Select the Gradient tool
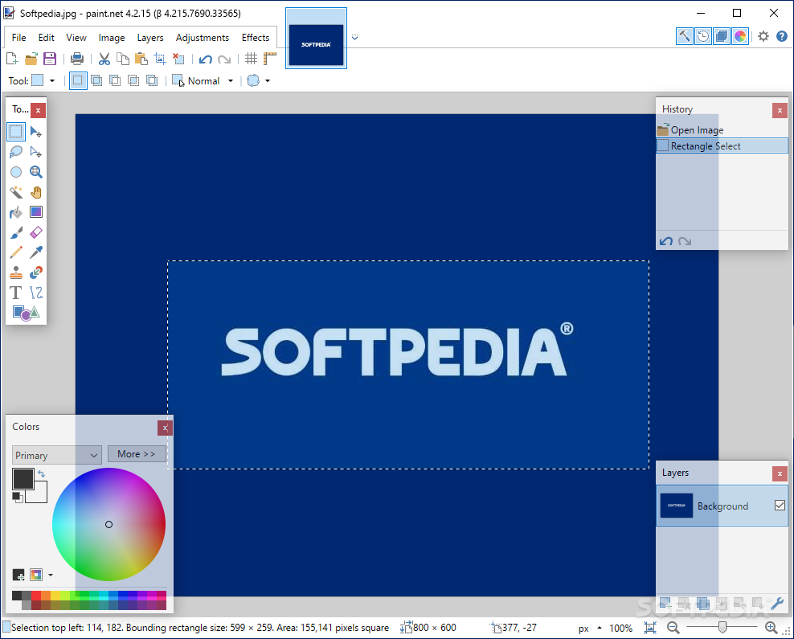Screen dimensions: 794x639 35,212
